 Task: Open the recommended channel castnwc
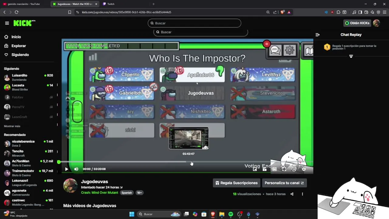pos(29,202)
